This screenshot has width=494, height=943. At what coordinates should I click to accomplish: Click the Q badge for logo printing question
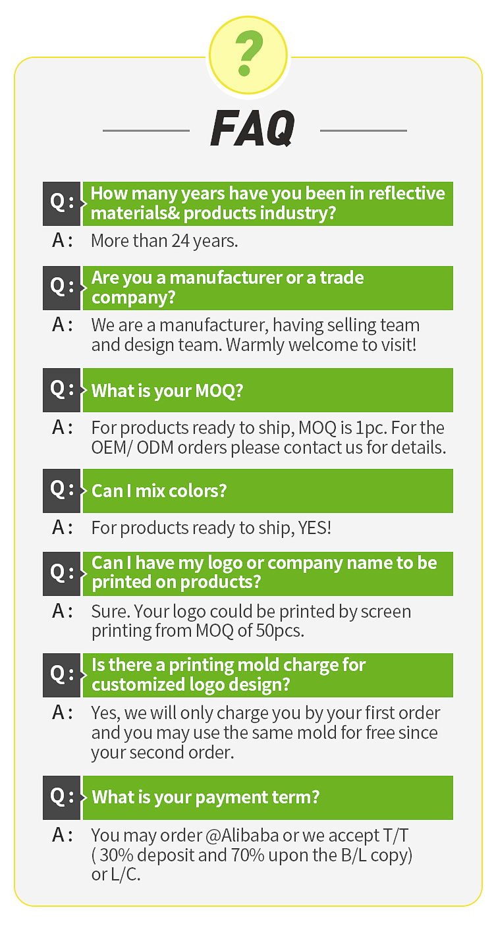[x=61, y=574]
